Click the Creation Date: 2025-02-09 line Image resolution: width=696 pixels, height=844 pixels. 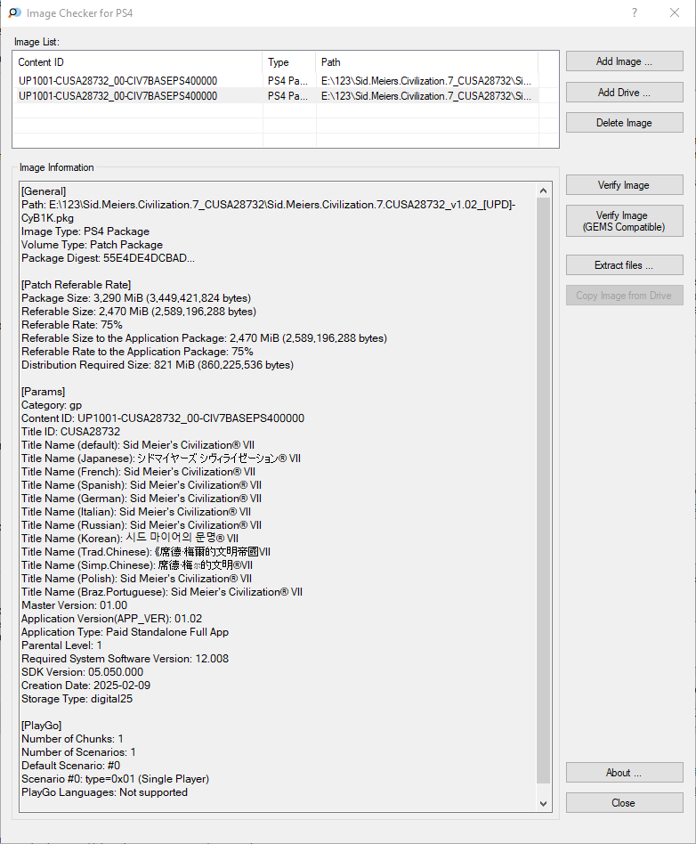(86, 686)
